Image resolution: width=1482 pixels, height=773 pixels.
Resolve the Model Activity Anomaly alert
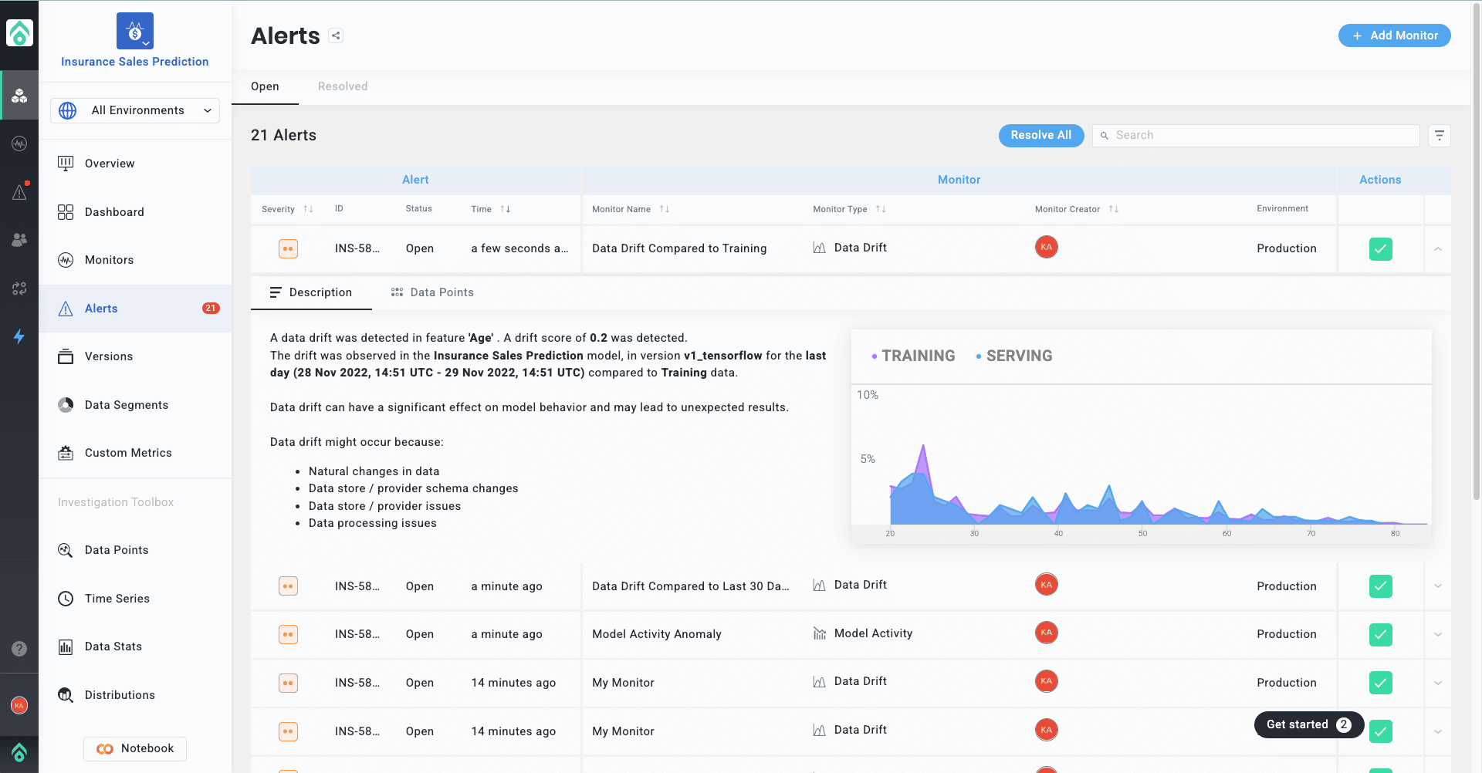click(1380, 634)
